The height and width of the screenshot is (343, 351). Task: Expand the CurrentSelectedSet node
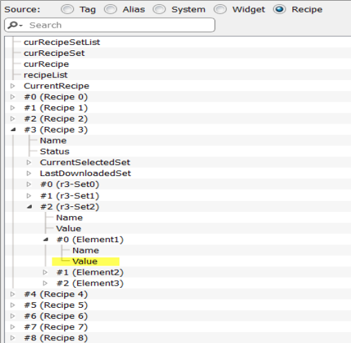[x=29, y=162]
